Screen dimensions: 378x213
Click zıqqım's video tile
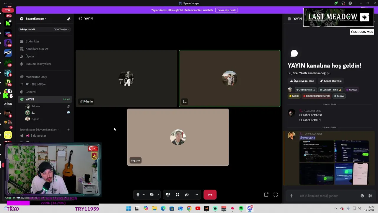click(178, 137)
